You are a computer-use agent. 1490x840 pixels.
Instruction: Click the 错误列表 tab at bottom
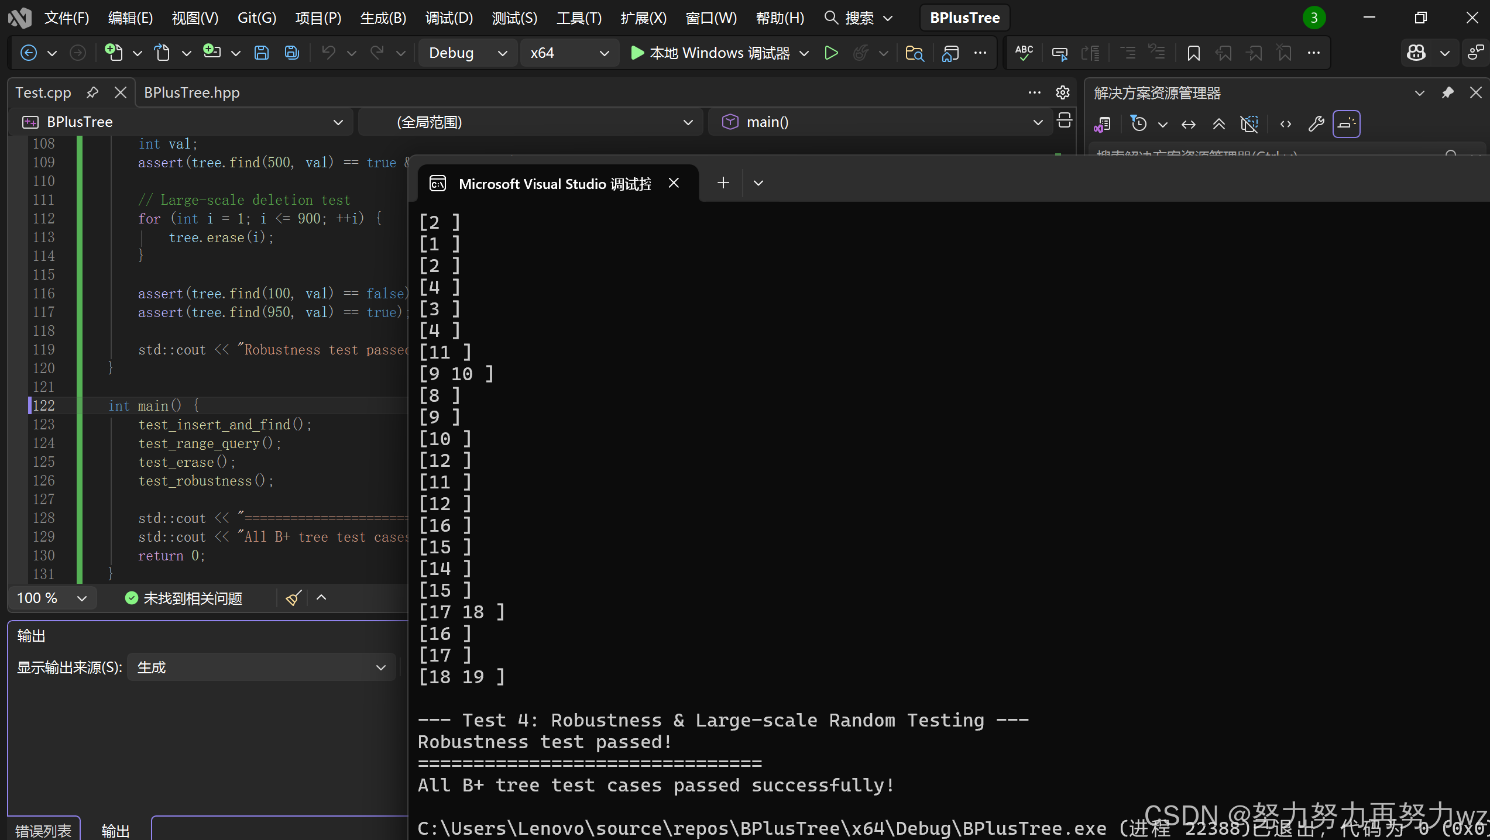43,830
